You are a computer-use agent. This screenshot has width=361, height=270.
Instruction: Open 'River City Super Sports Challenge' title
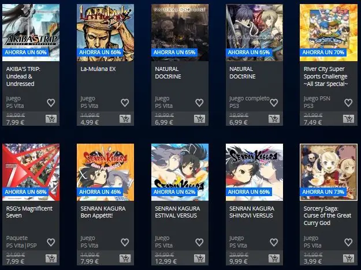pyautogui.click(x=326, y=76)
